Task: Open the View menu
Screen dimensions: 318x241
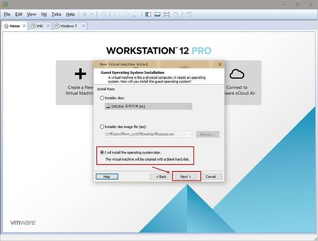Action: click(31, 15)
